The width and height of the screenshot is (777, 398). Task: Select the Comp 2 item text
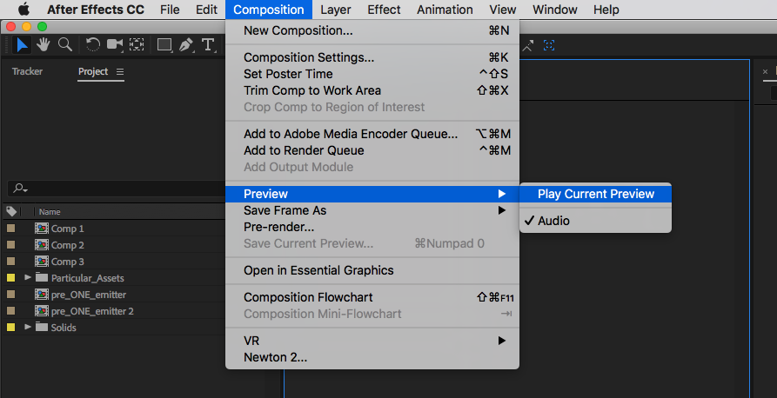pos(68,245)
